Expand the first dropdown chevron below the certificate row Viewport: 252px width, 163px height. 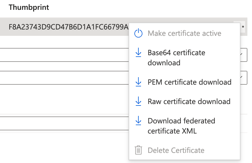[241, 55]
